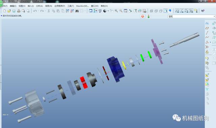Open the 工具(T) menu

point(71,6)
